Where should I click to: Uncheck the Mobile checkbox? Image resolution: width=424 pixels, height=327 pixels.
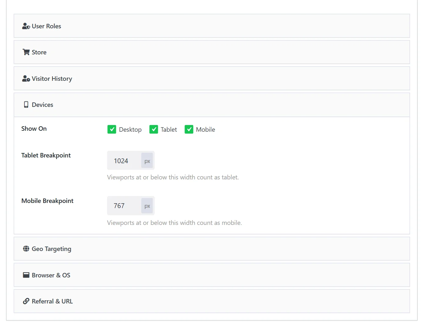tap(189, 129)
